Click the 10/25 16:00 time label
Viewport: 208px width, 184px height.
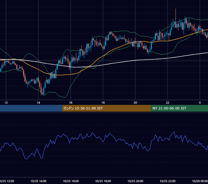tap(71, 181)
